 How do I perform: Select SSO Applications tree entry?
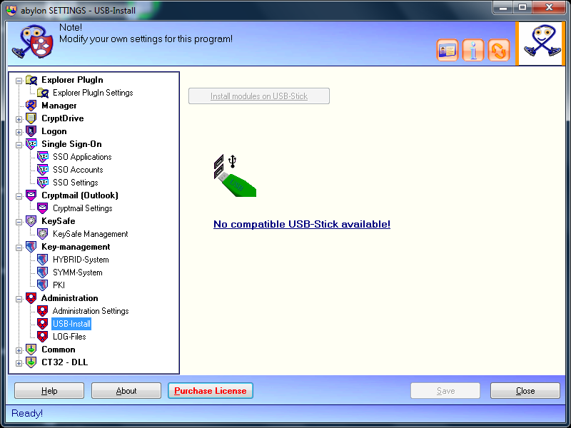82,157
